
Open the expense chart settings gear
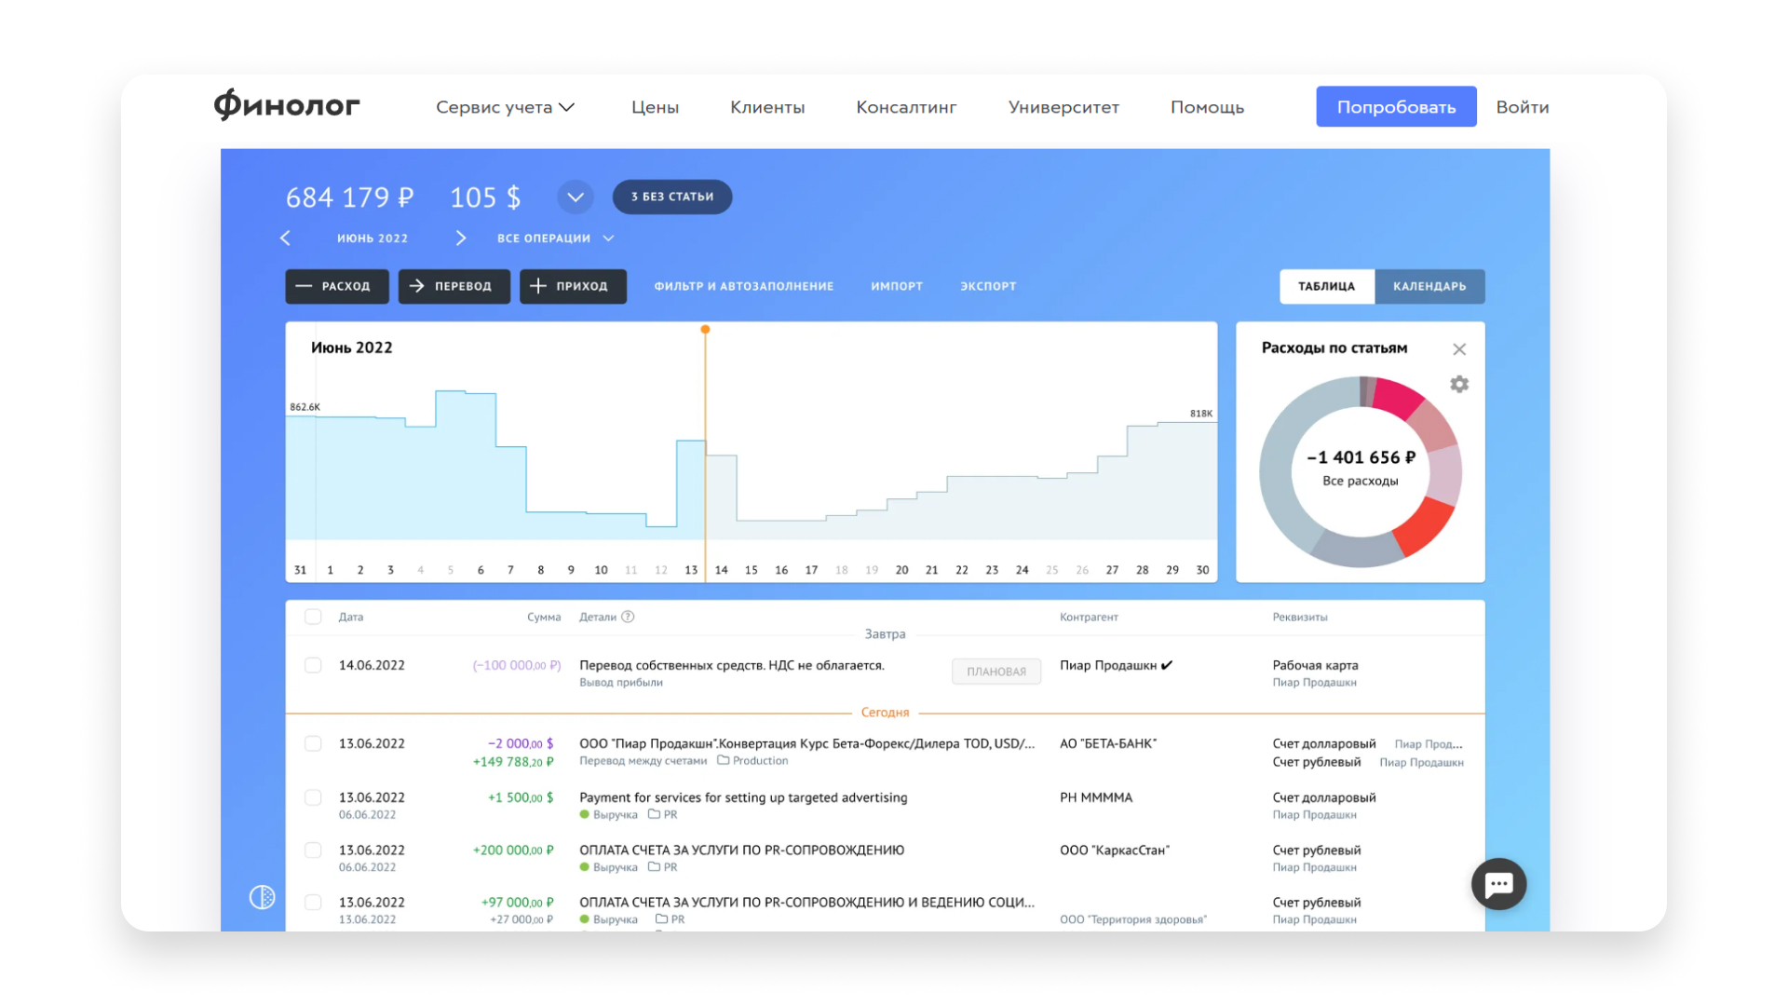[1459, 384]
